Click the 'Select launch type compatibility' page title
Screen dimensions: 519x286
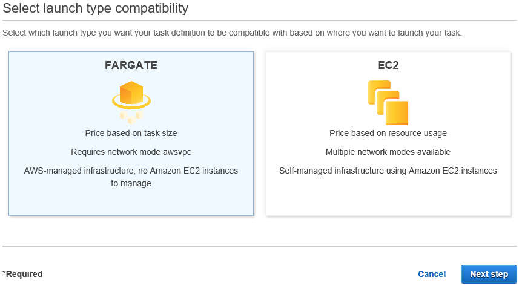[96, 8]
